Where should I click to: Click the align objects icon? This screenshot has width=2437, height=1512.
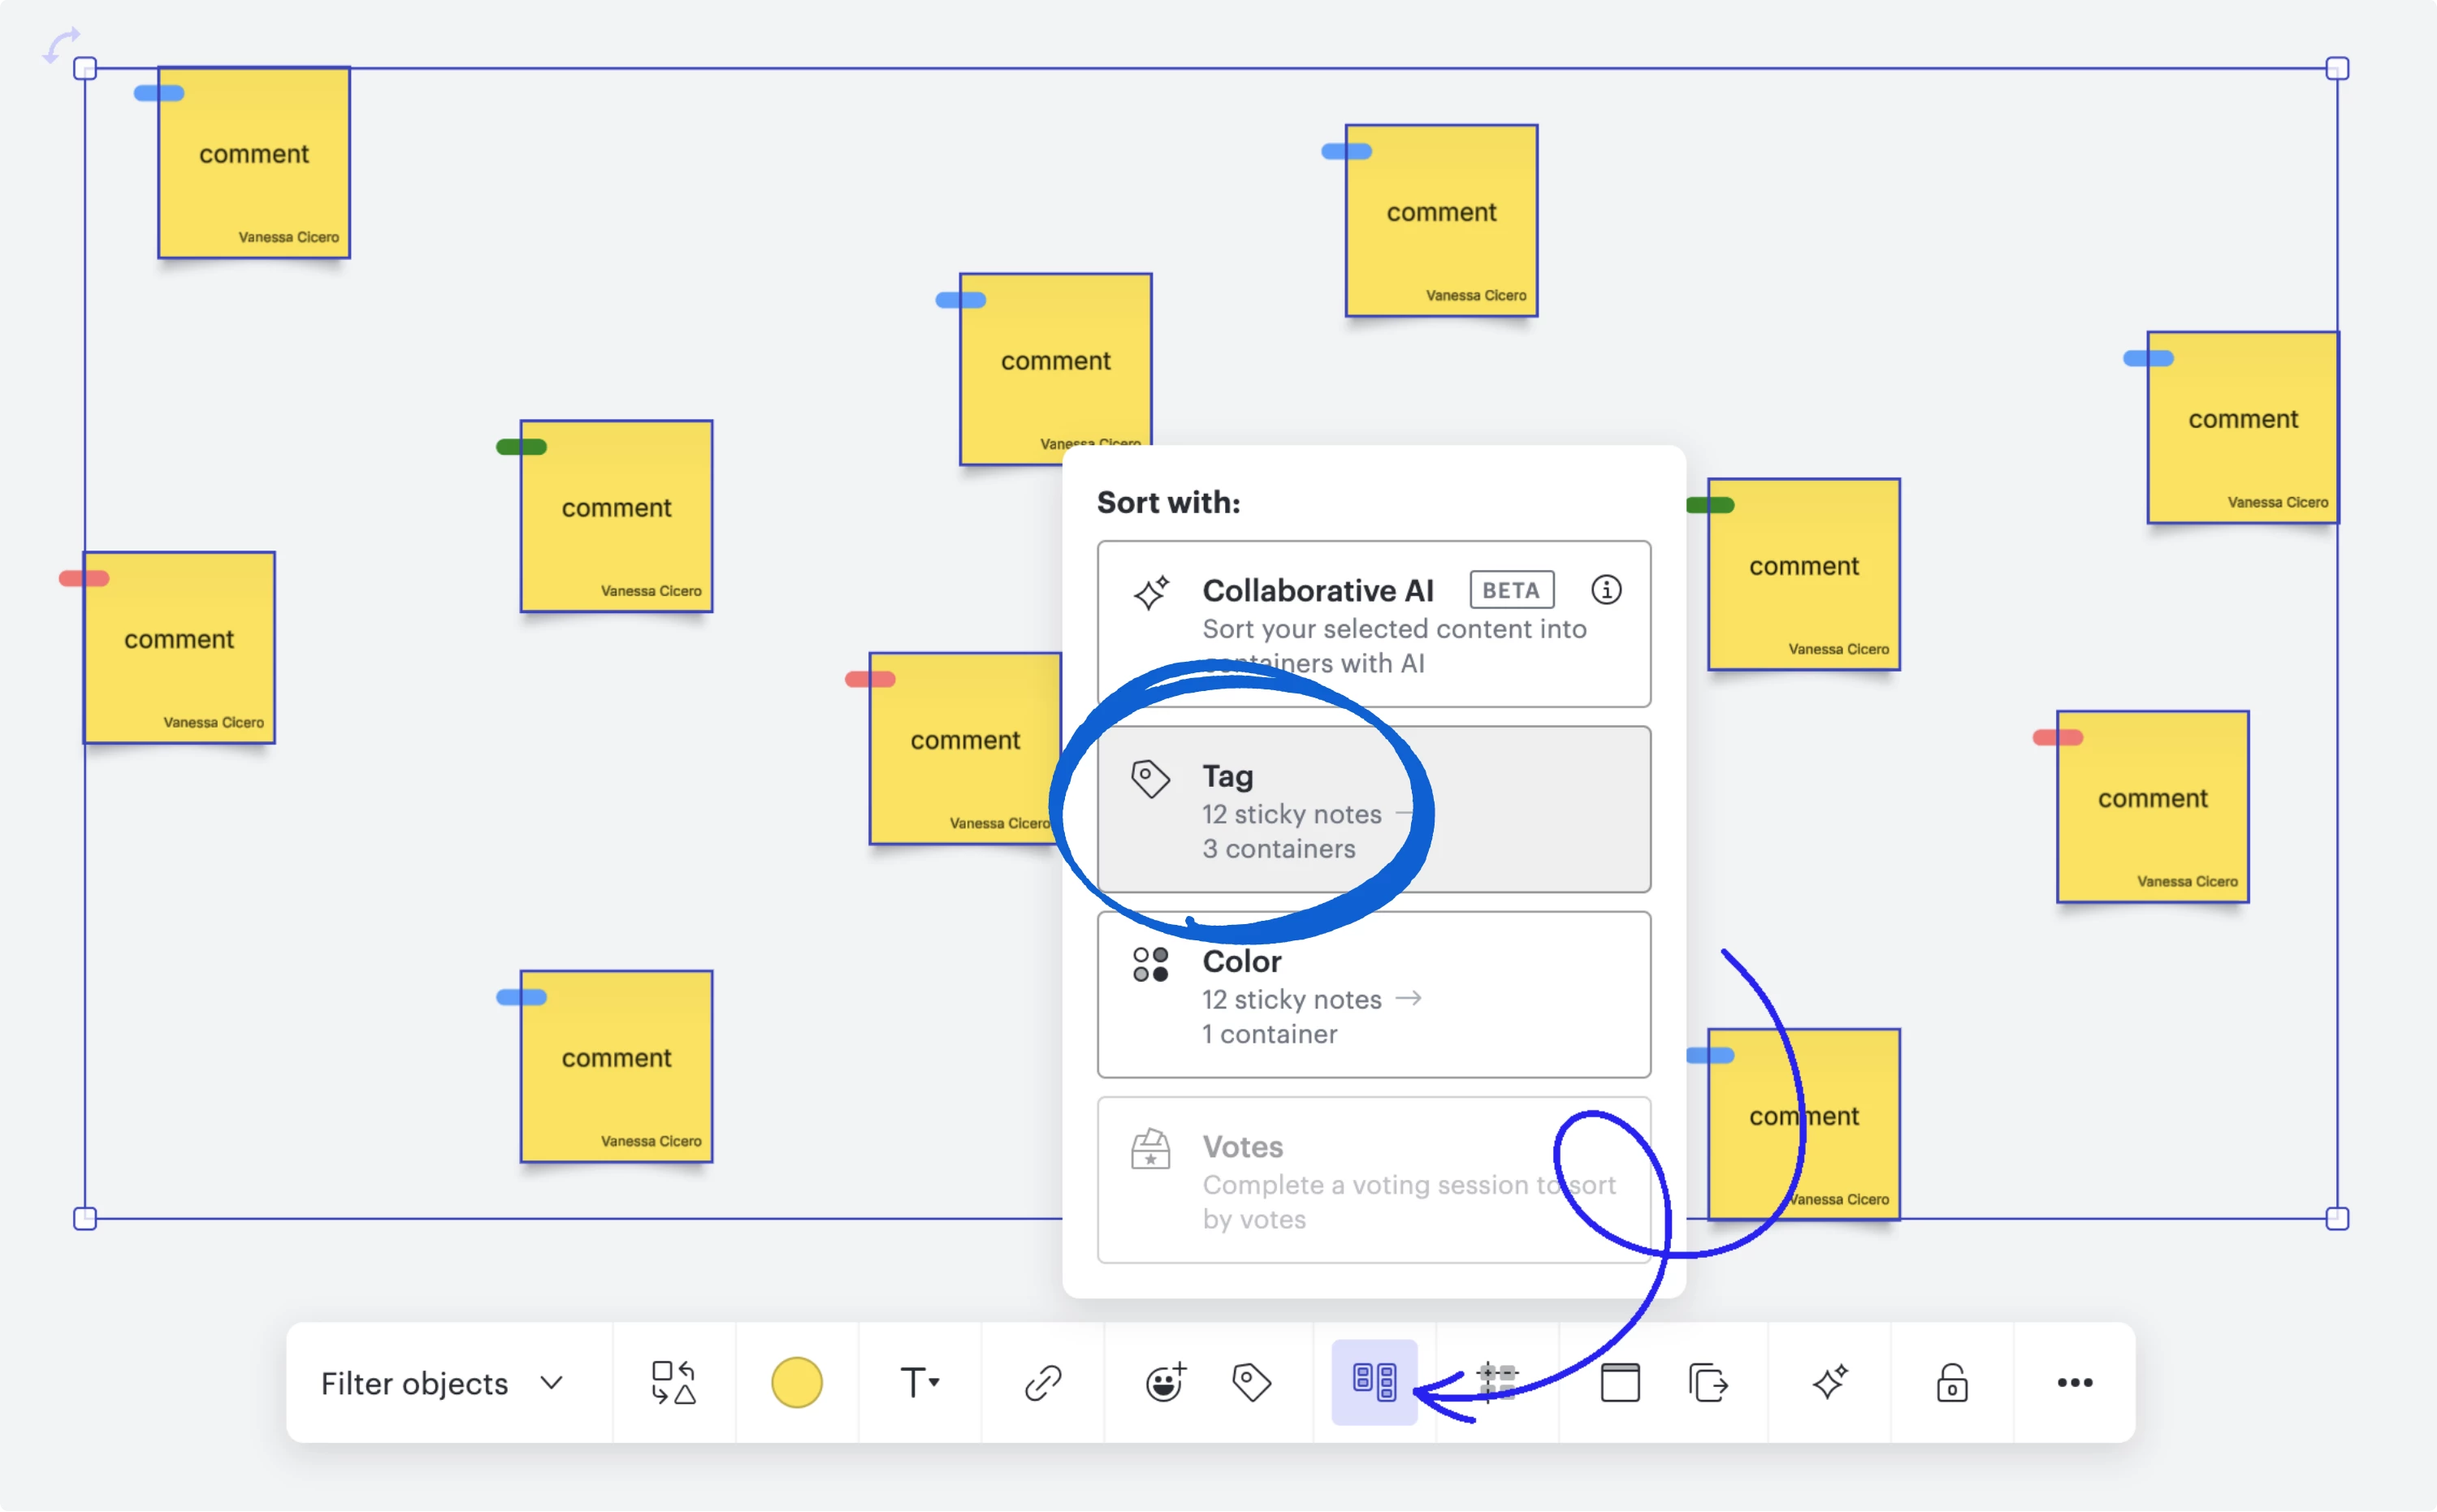(x=1496, y=1384)
